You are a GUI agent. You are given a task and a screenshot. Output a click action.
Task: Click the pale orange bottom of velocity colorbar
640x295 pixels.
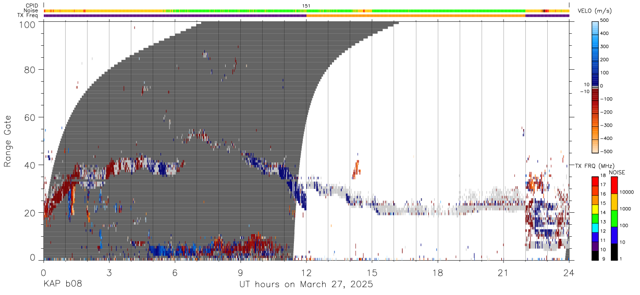click(x=596, y=147)
